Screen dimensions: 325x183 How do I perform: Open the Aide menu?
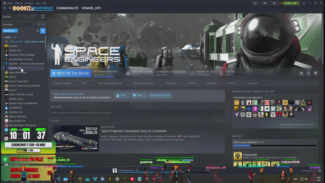tap(44, 3)
